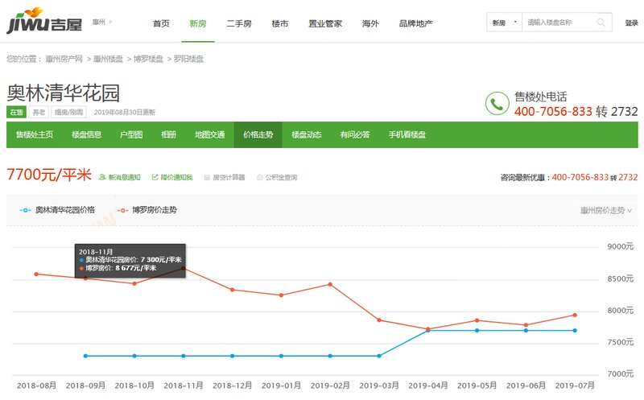Image resolution: width=644 pixels, height=400 pixels.
Task: Open the 海外 nav item
Action: coord(370,23)
